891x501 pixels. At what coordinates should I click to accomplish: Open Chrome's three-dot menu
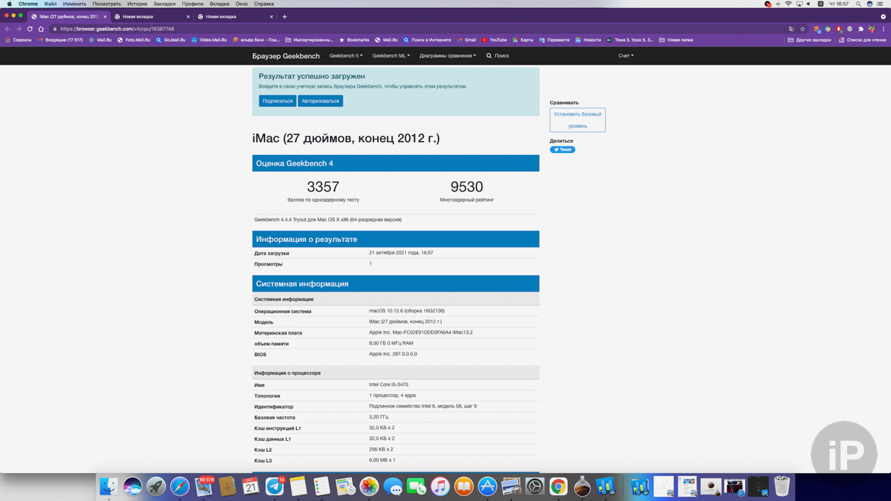pos(883,29)
